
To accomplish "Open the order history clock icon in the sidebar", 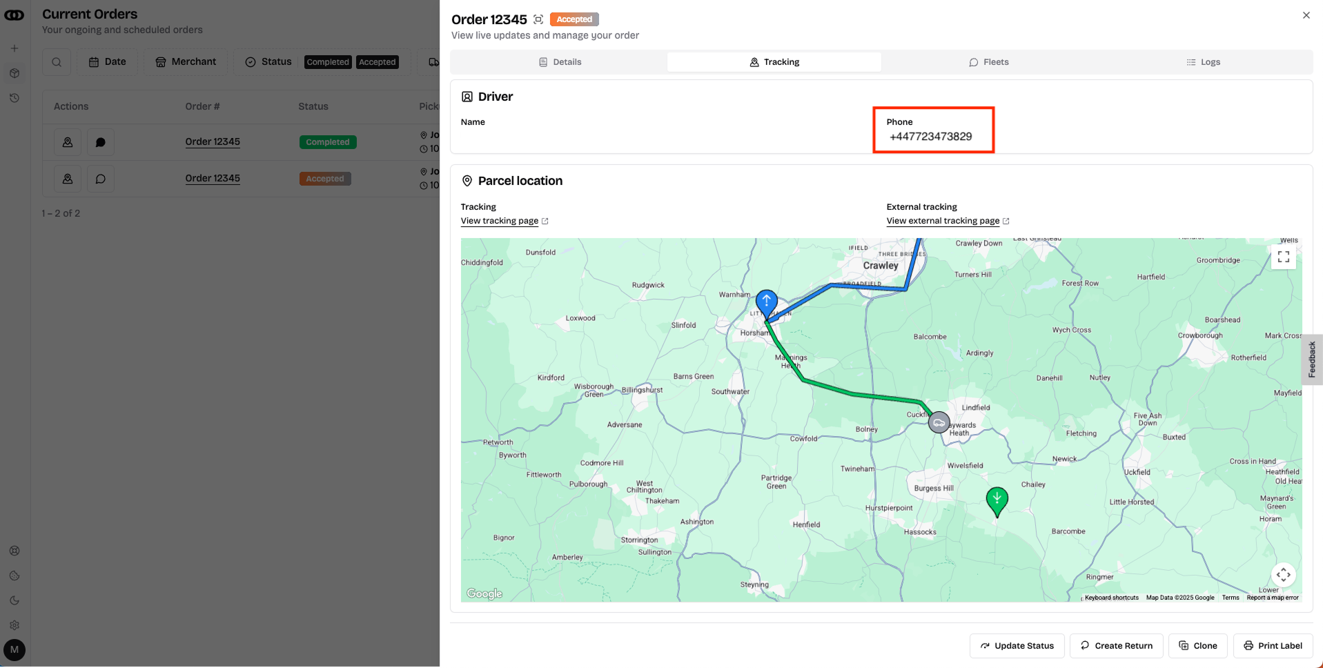I will tap(14, 98).
